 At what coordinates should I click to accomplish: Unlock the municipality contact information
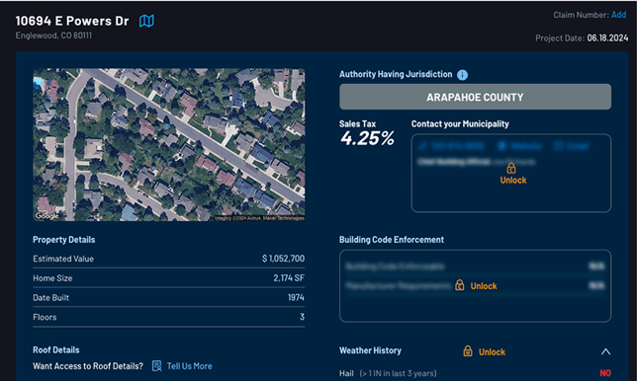pyautogui.click(x=513, y=180)
